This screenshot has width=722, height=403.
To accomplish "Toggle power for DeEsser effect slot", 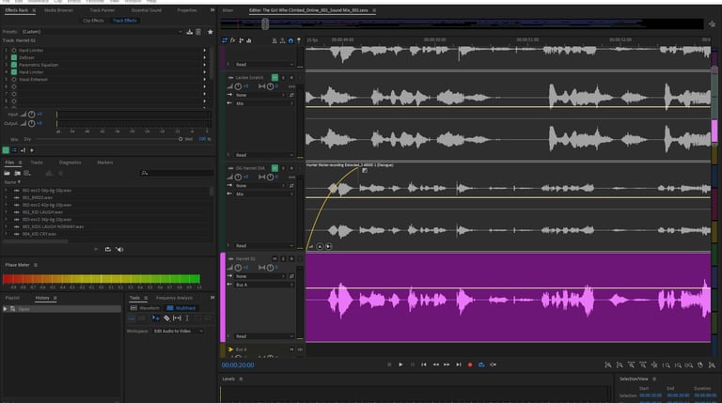I will 16,57.
